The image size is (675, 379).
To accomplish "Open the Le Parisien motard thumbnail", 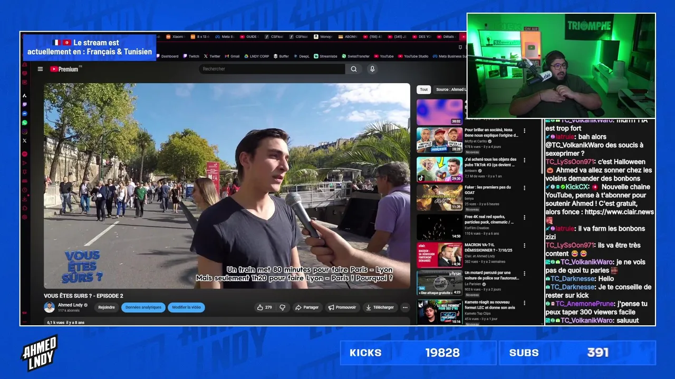I will 439,283.
